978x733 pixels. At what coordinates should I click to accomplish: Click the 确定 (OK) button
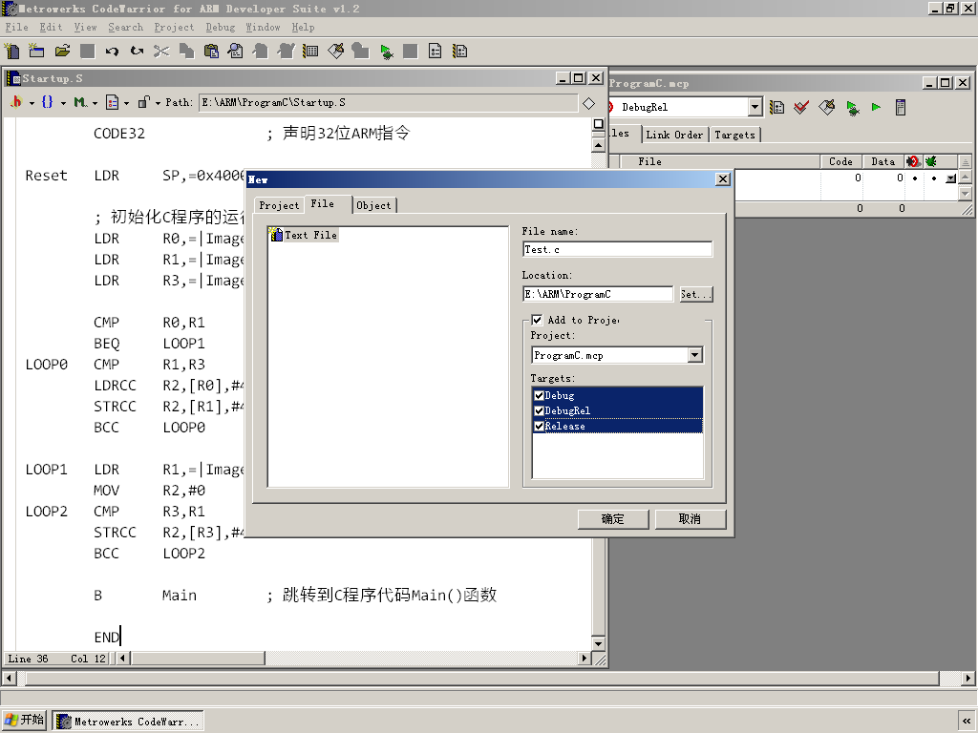coord(613,519)
